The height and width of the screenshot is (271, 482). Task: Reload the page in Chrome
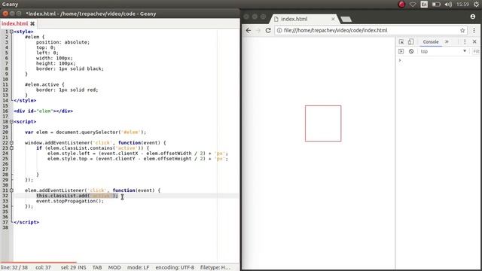[268, 30]
